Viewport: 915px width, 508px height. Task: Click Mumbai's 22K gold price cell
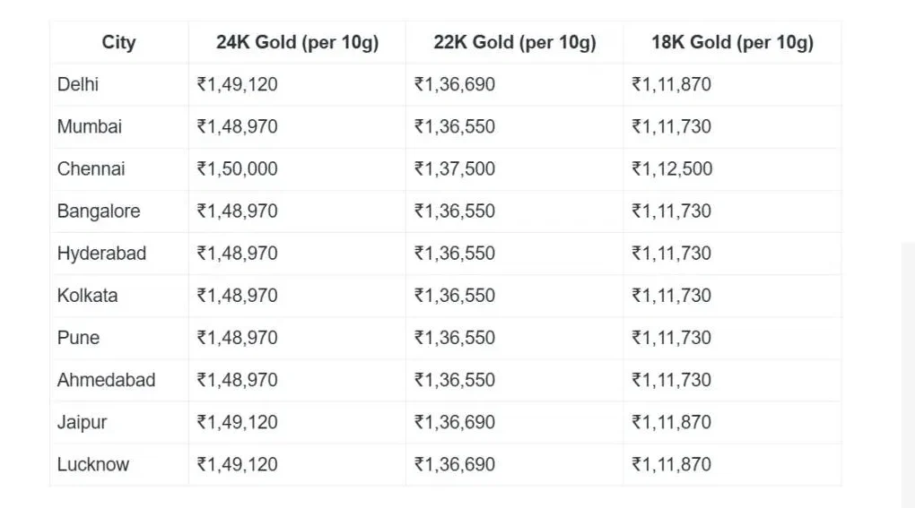pyautogui.click(x=455, y=127)
